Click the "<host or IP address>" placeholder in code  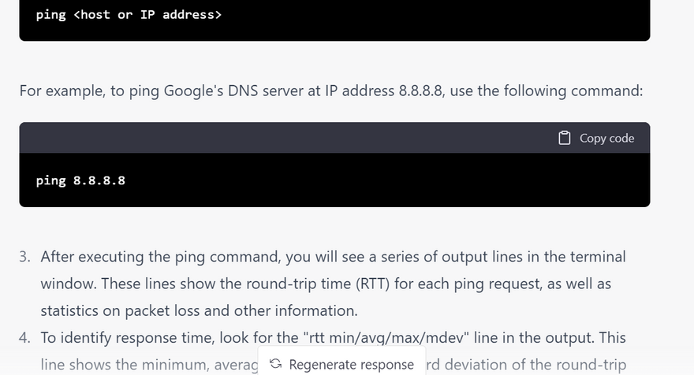point(147,14)
